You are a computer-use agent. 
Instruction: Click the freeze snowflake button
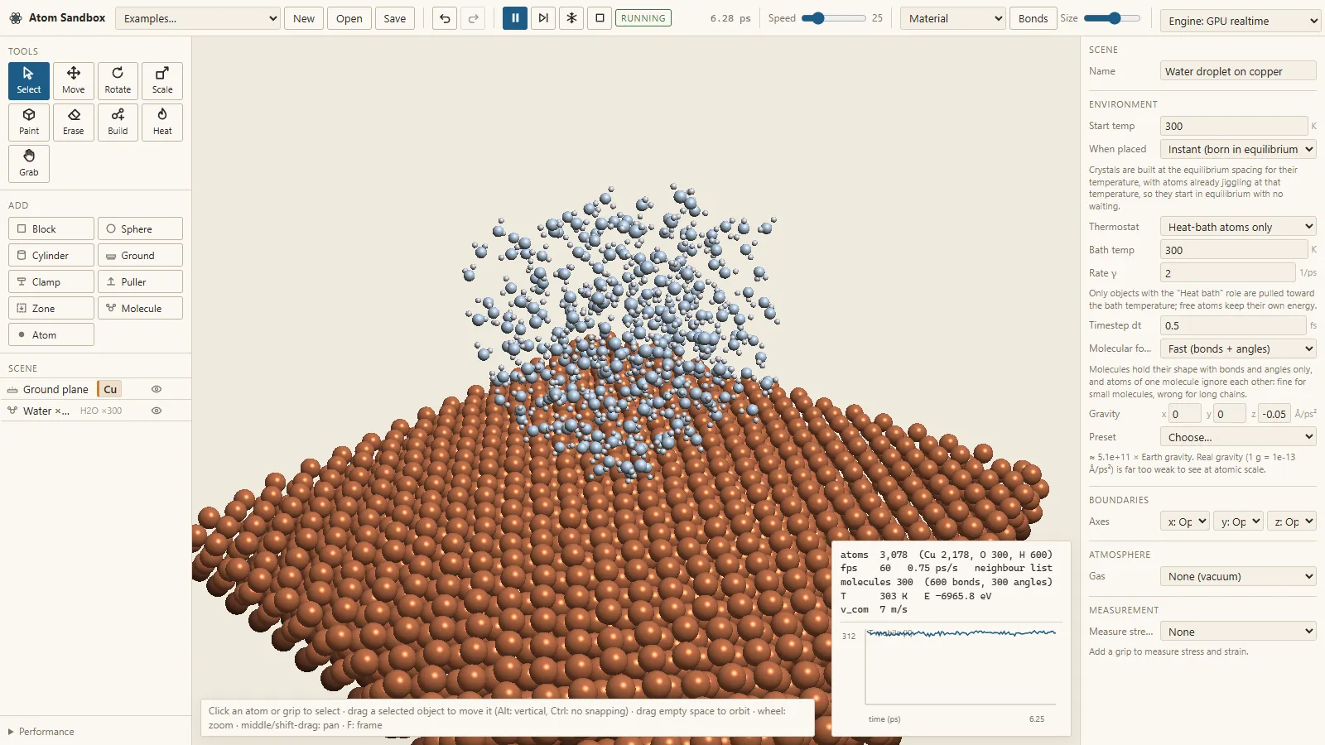pos(571,18)
